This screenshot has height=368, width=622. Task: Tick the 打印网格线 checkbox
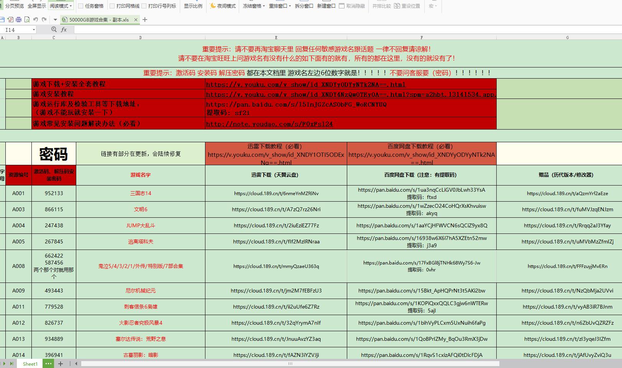tap(112, 6)
